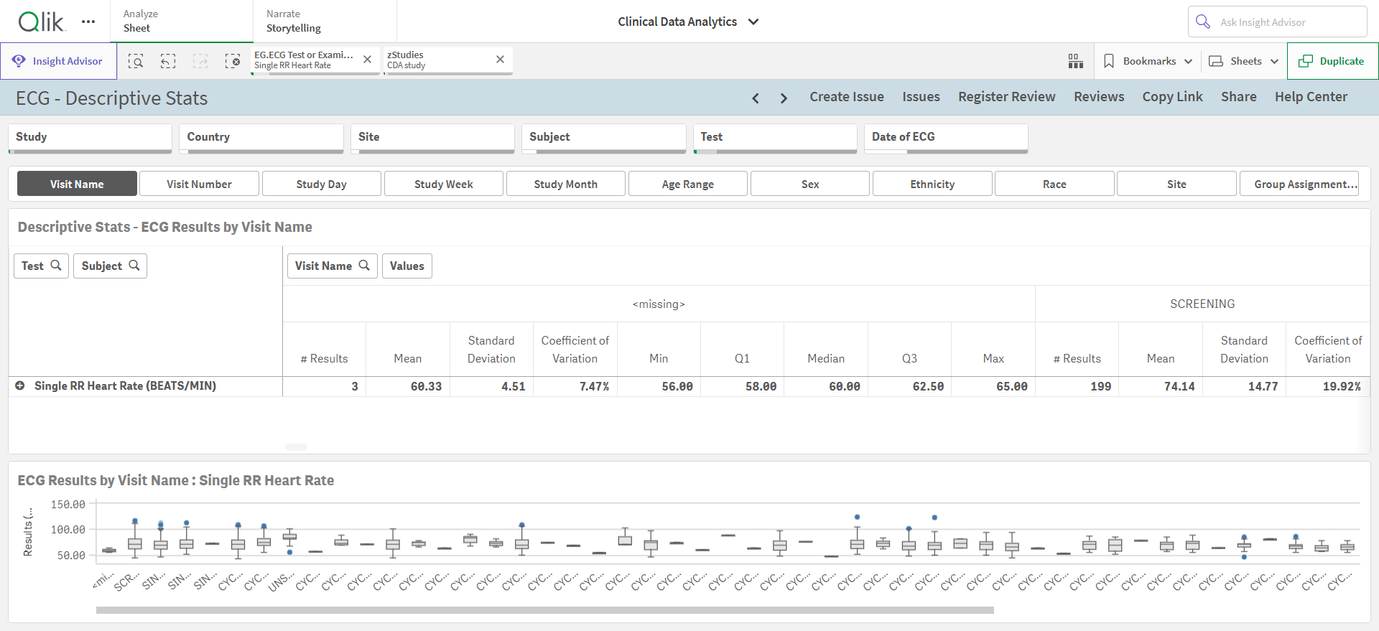The width and height of the screenshot is (1379, 631).
Task: Click the Create Issue link
Action: (x=847, y=97)
